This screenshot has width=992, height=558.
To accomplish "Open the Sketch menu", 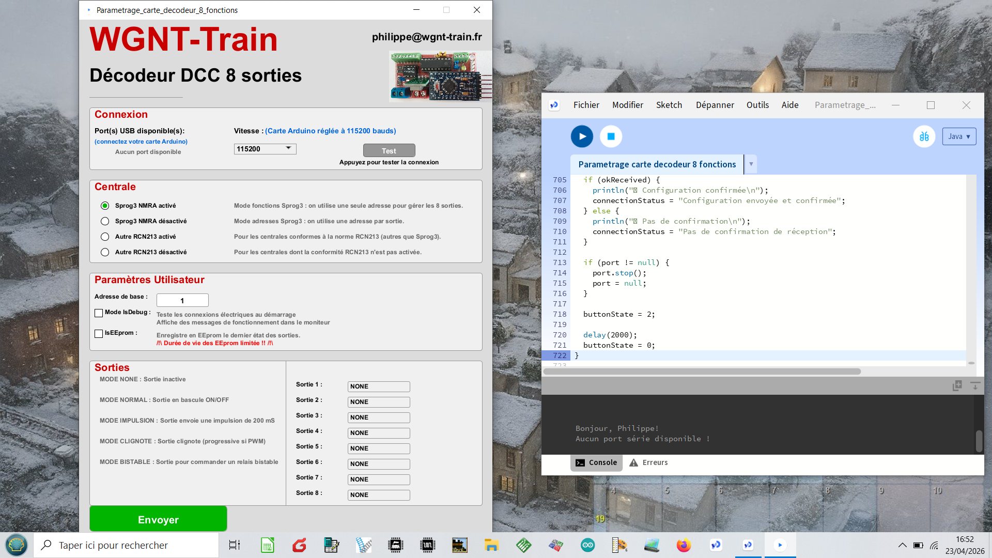I will point(669,105).
